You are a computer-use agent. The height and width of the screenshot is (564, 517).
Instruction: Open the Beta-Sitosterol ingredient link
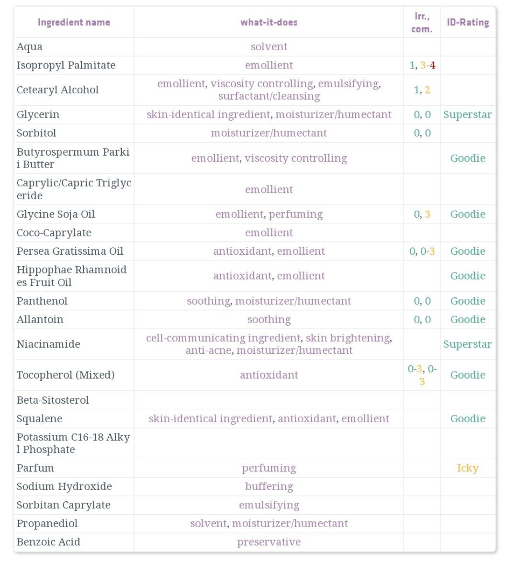pyautogui.click(x=53, y=400)
